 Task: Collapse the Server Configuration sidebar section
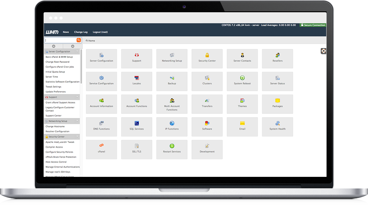coord(77,52)
